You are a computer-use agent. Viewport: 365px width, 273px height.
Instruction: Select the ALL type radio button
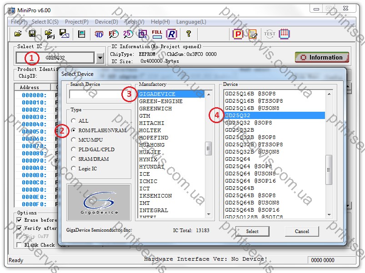pyautogui.click(x=74, y=121)
